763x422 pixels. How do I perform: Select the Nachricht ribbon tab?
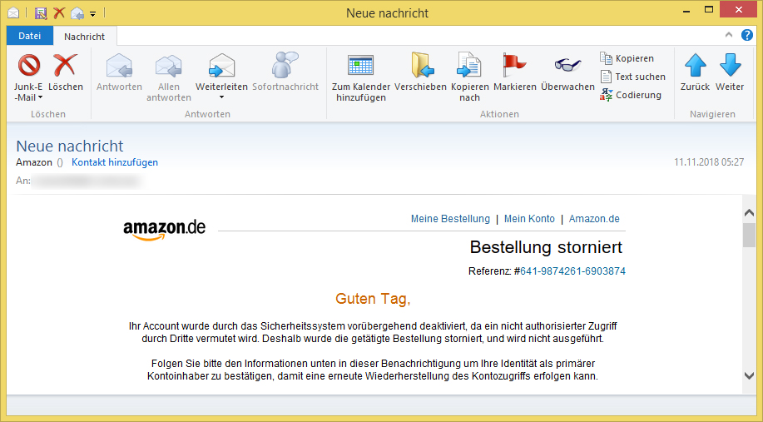[84, 36]
